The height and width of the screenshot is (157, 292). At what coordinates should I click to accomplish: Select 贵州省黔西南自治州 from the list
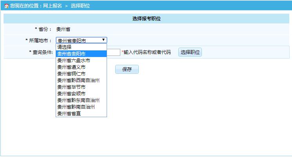[78, 80]
